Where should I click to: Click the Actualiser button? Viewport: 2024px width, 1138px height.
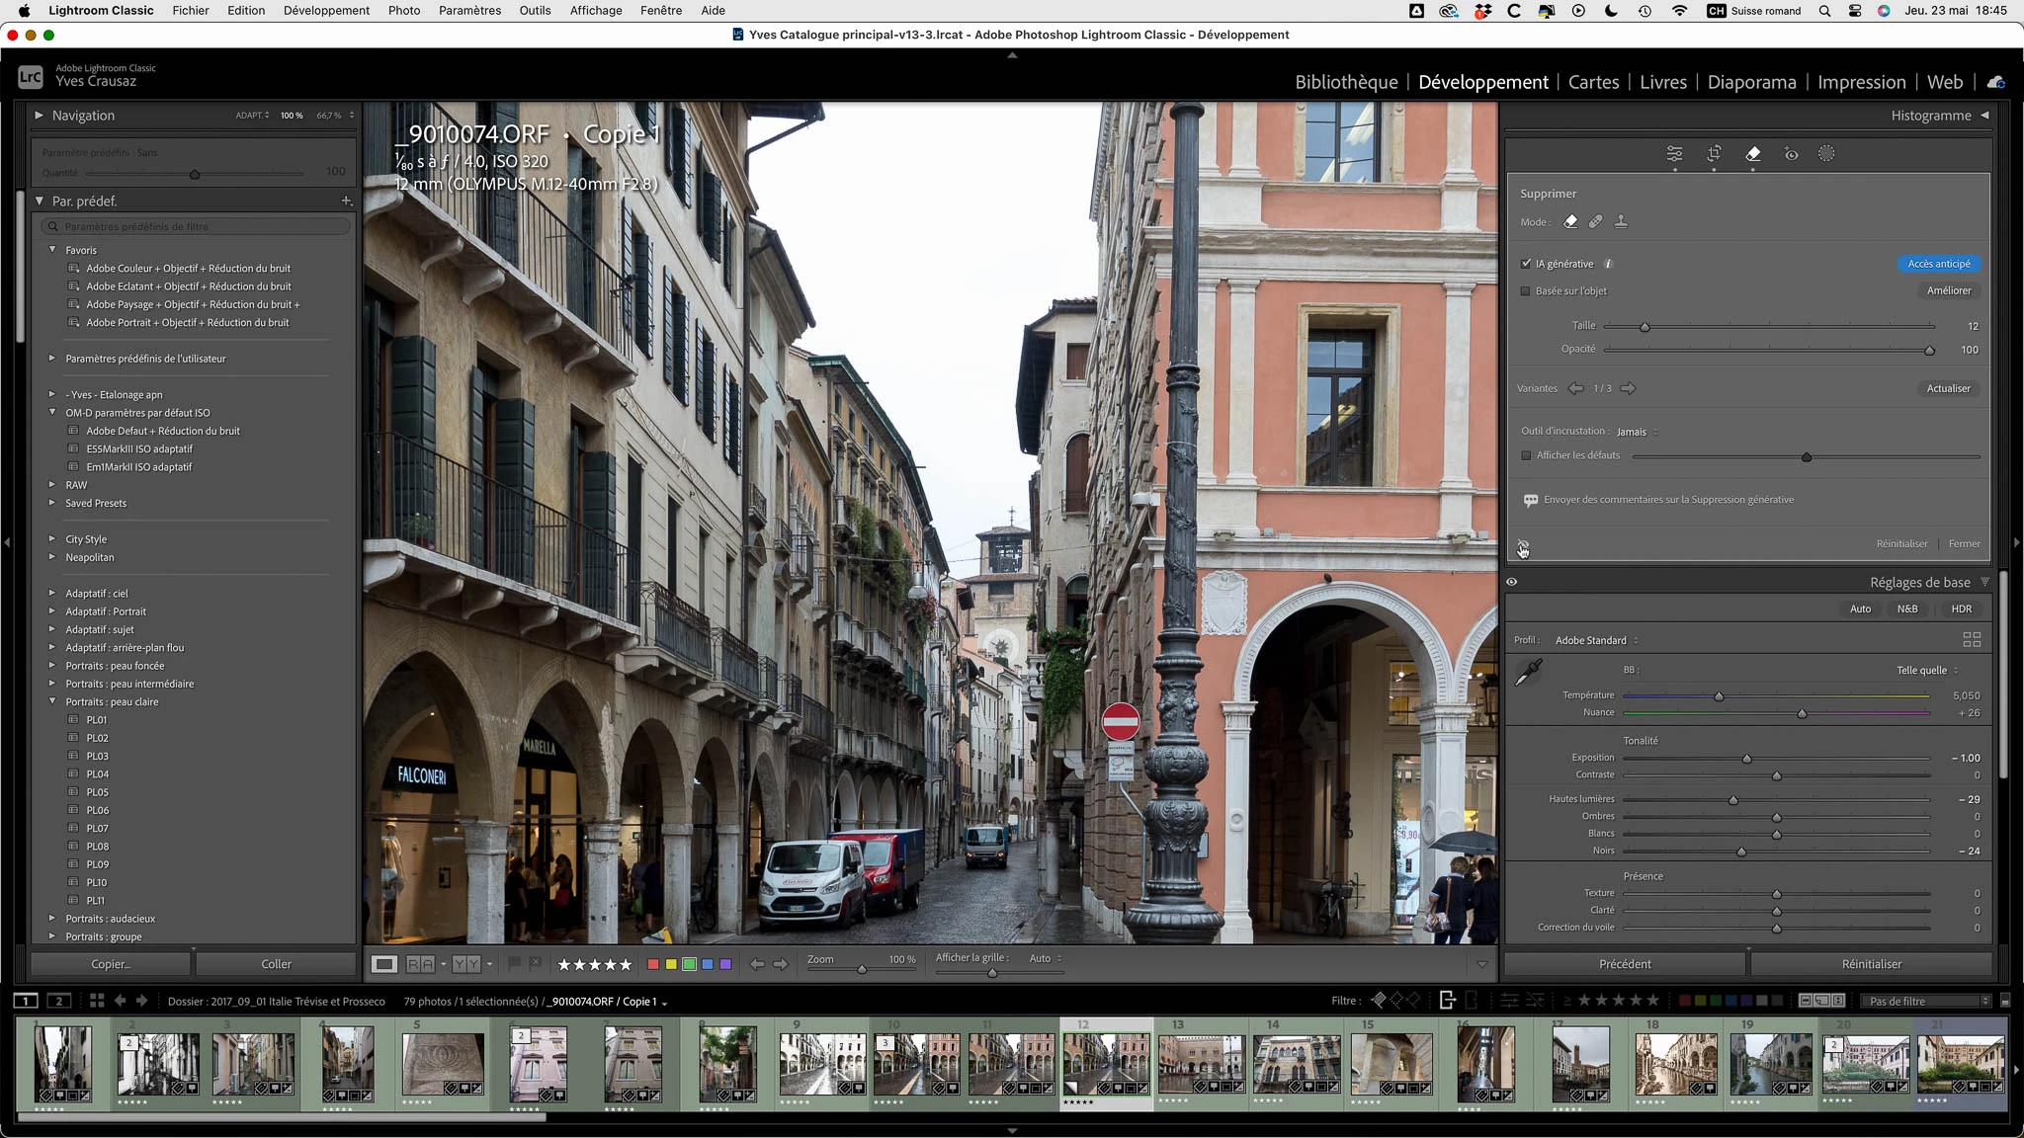(1948, 388)
